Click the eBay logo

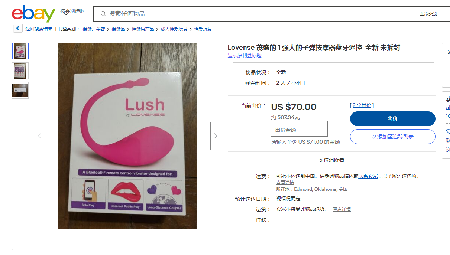tap(33, 14)
